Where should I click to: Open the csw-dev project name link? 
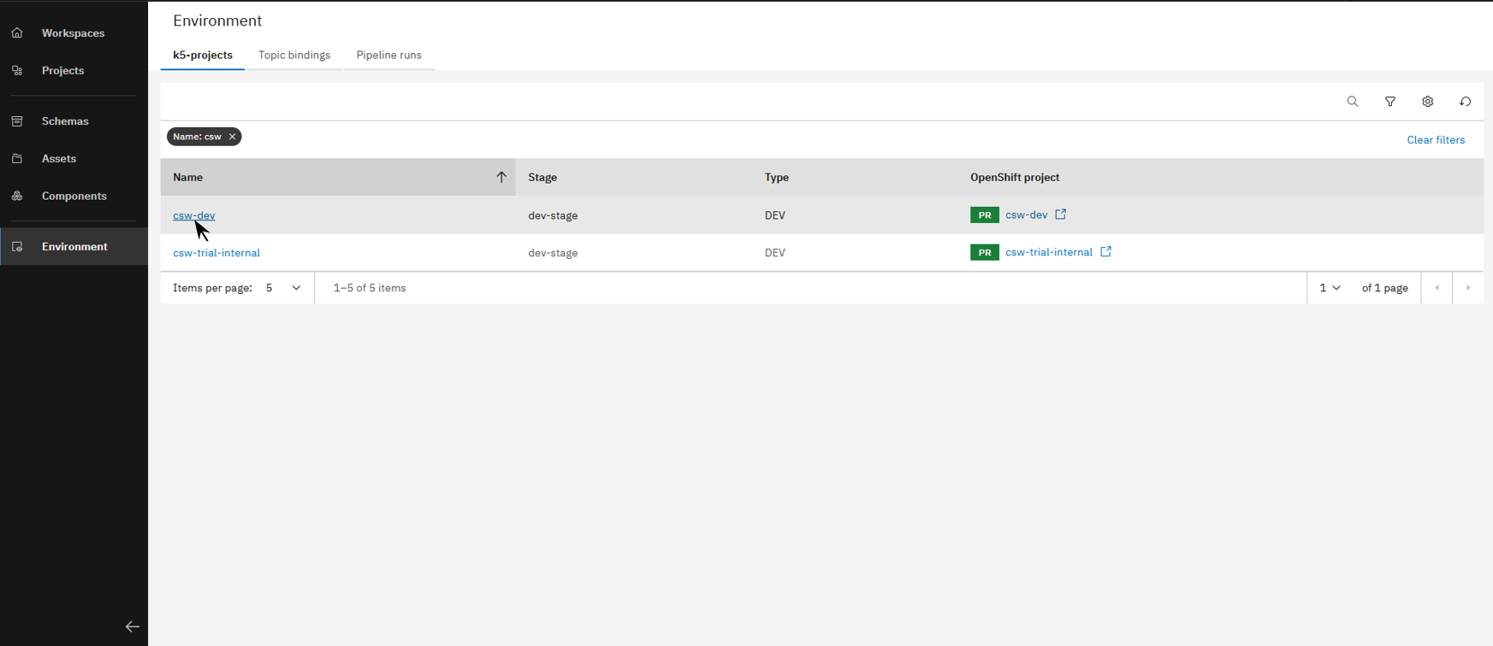[193, 215]
